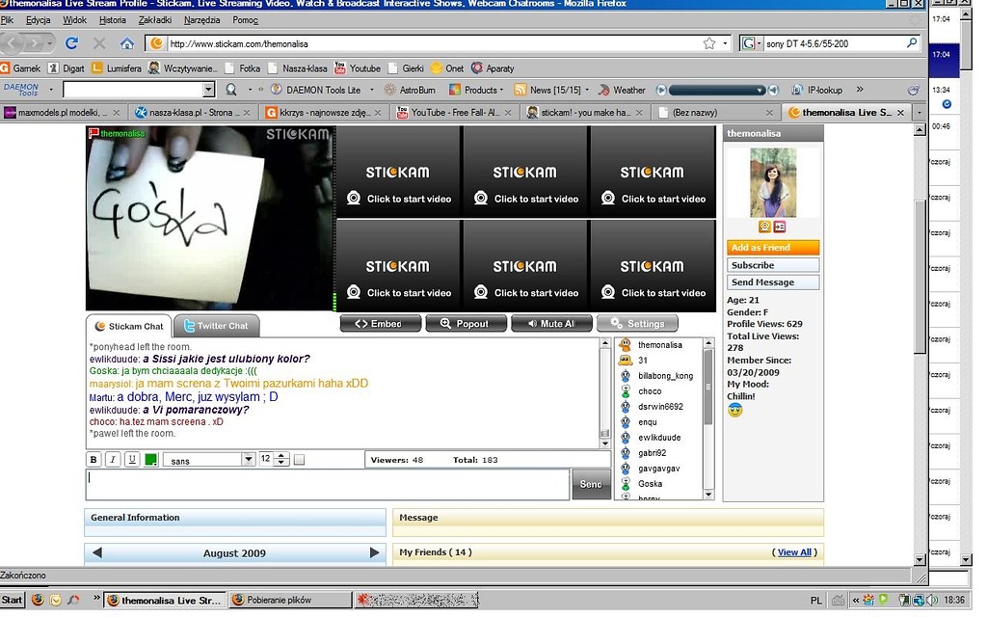The width and height of the screenshot is (987, 617).
Task: Open the Gamek bookmark
Action: (21, 68)
